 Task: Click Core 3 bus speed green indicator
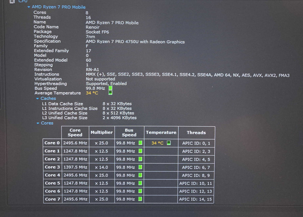pos(140,167)
